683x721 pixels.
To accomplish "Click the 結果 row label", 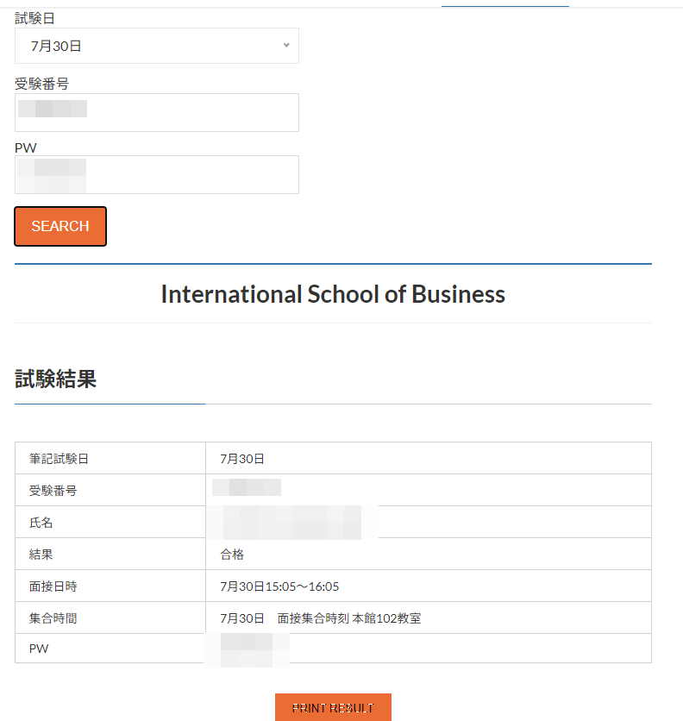I will coord(41,555).
